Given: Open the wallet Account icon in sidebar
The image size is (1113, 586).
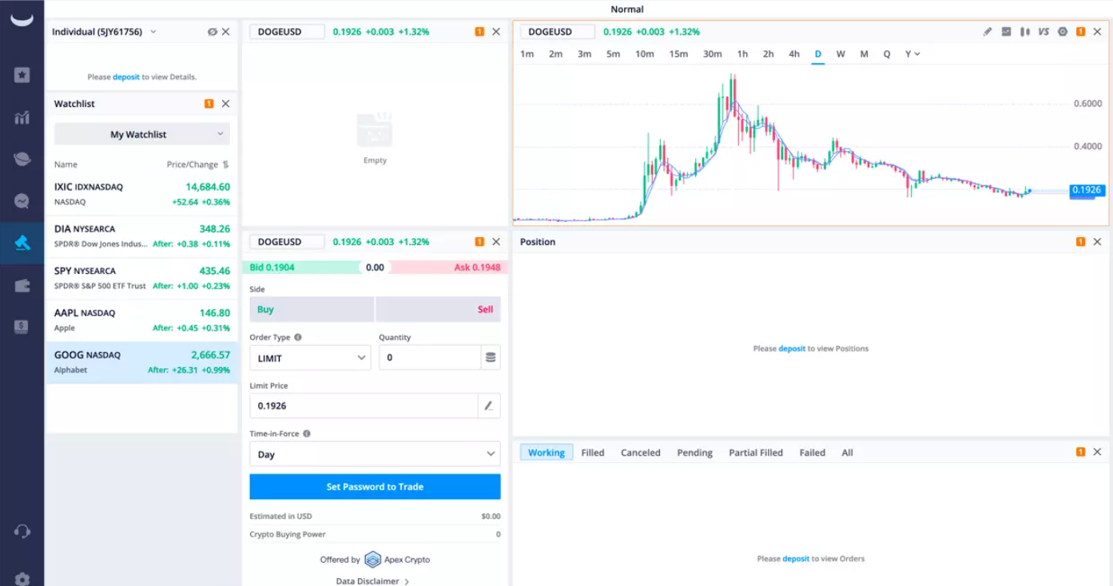Looking at the screenshot, I should coord(22,285).
